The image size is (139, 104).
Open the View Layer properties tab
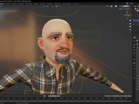click(134, 50)
